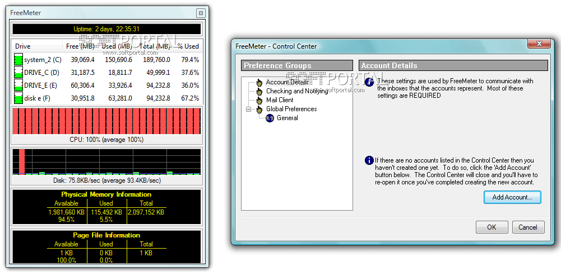Click the Mail Client hand icon
Screen dimensions: 561x276
pyautogui.click(x=259, y=100)
